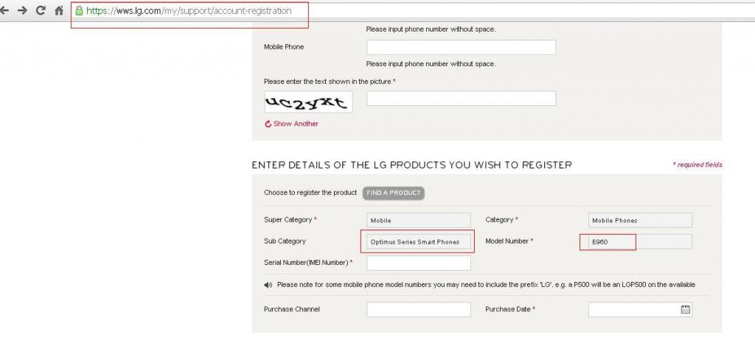Go to the browser home page icon
Viewport: 755px width, 343px height.
coord(59,11)
